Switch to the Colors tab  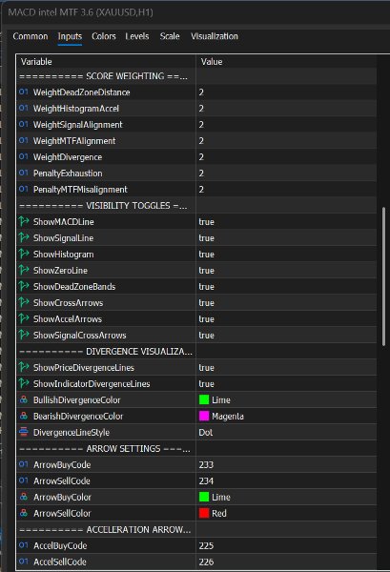coord(104,36)
